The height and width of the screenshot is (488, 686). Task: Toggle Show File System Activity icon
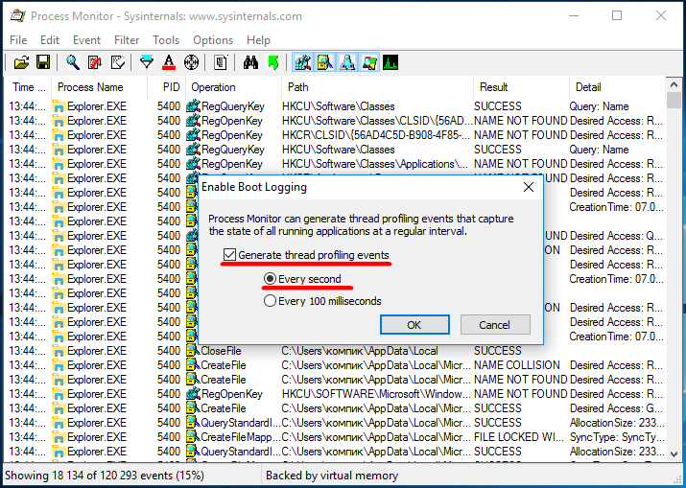coord(325,62)
